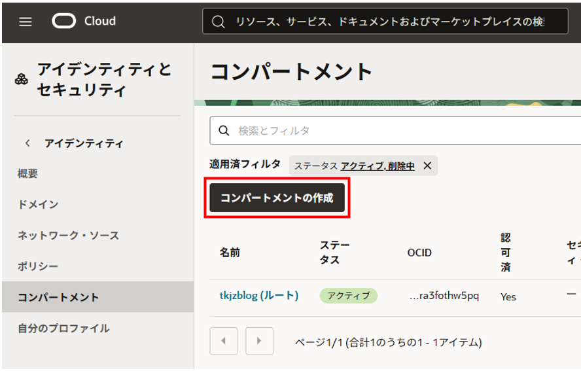This screenshot has width=581, height=371.
Task: Go back to アイデンティティ using chevron
Action: [27, 143]
